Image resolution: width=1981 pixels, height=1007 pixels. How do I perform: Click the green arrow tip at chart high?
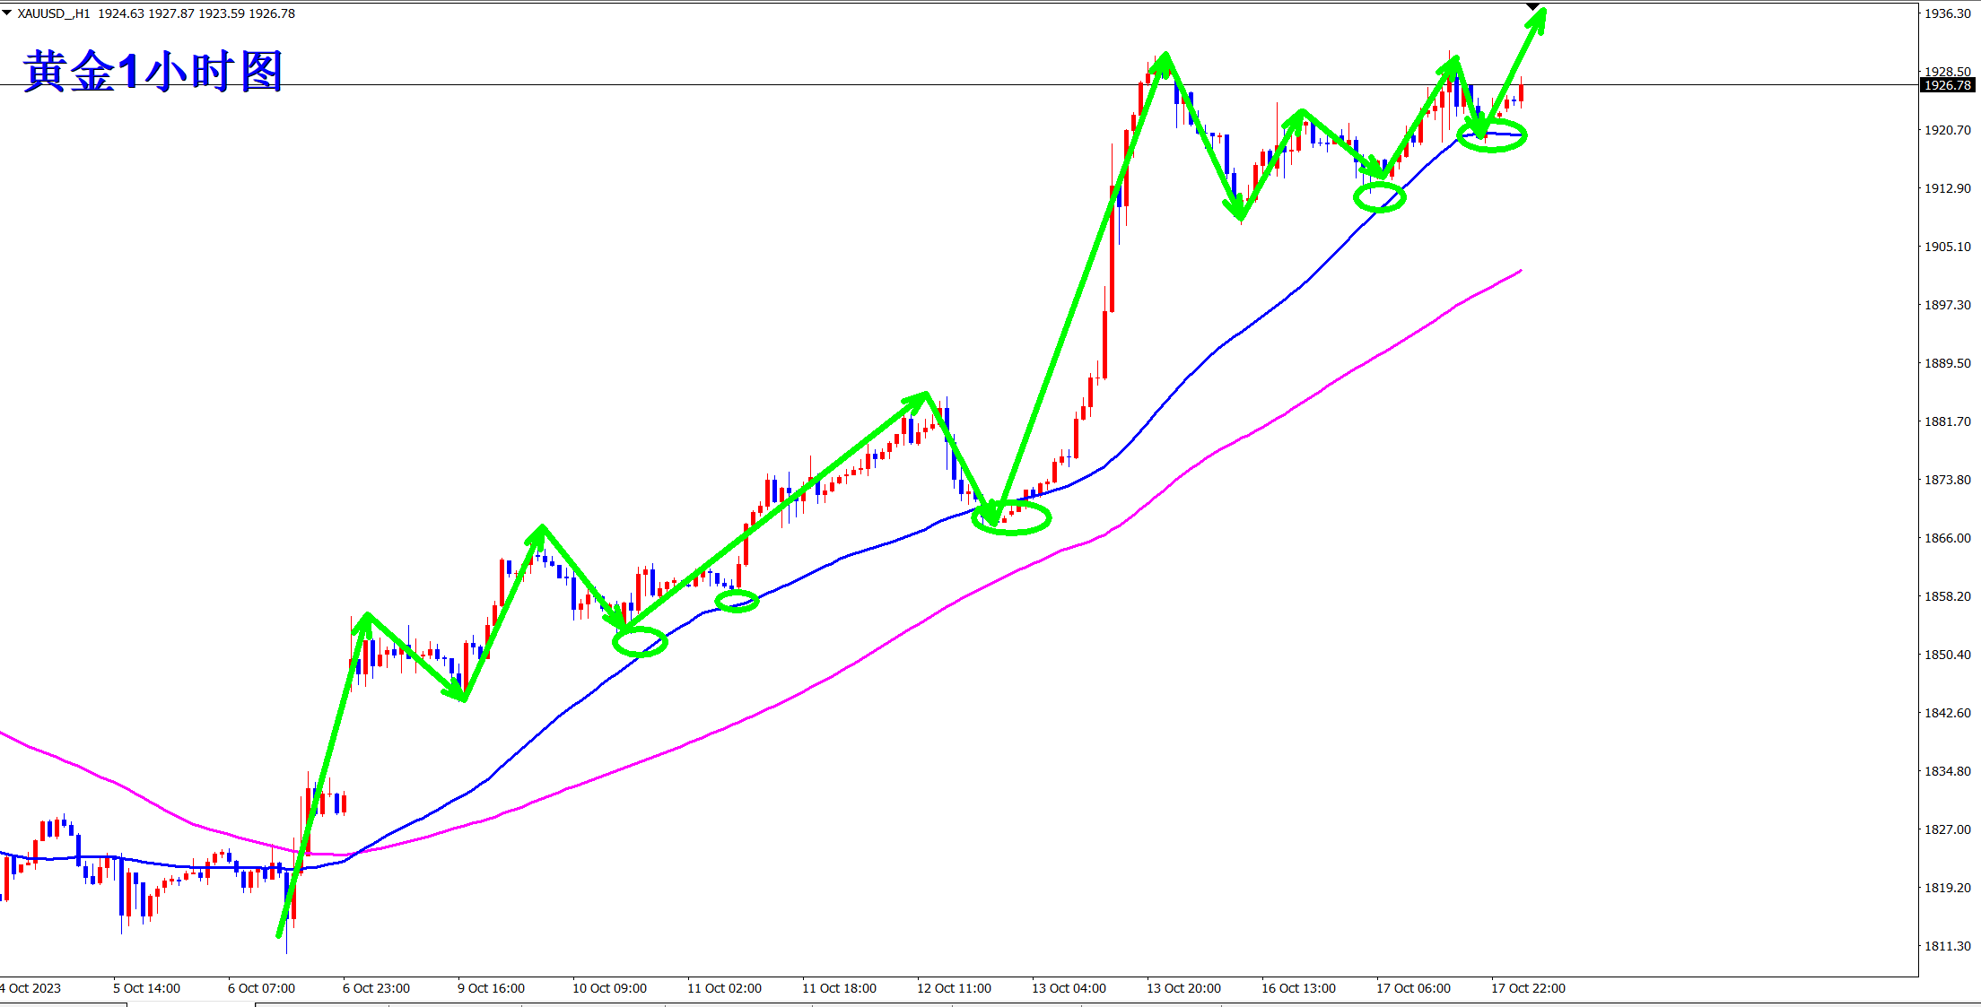tap(1164, 59)
